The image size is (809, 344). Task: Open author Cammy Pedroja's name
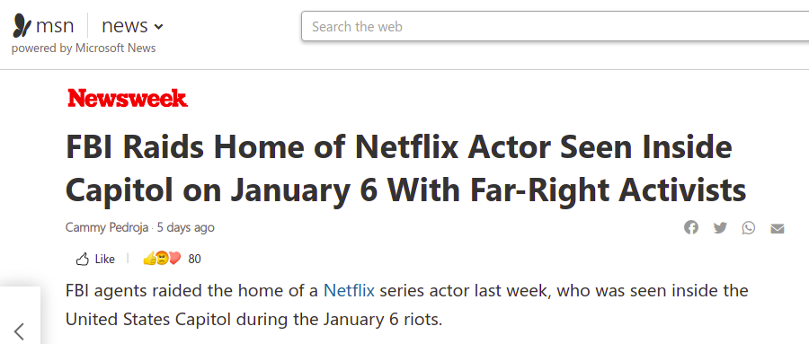107,227
